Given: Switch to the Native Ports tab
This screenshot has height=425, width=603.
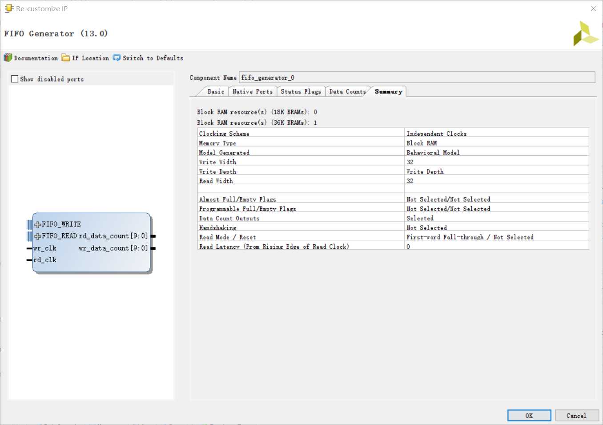Looking at the screenshot, I should coord(252,92).
